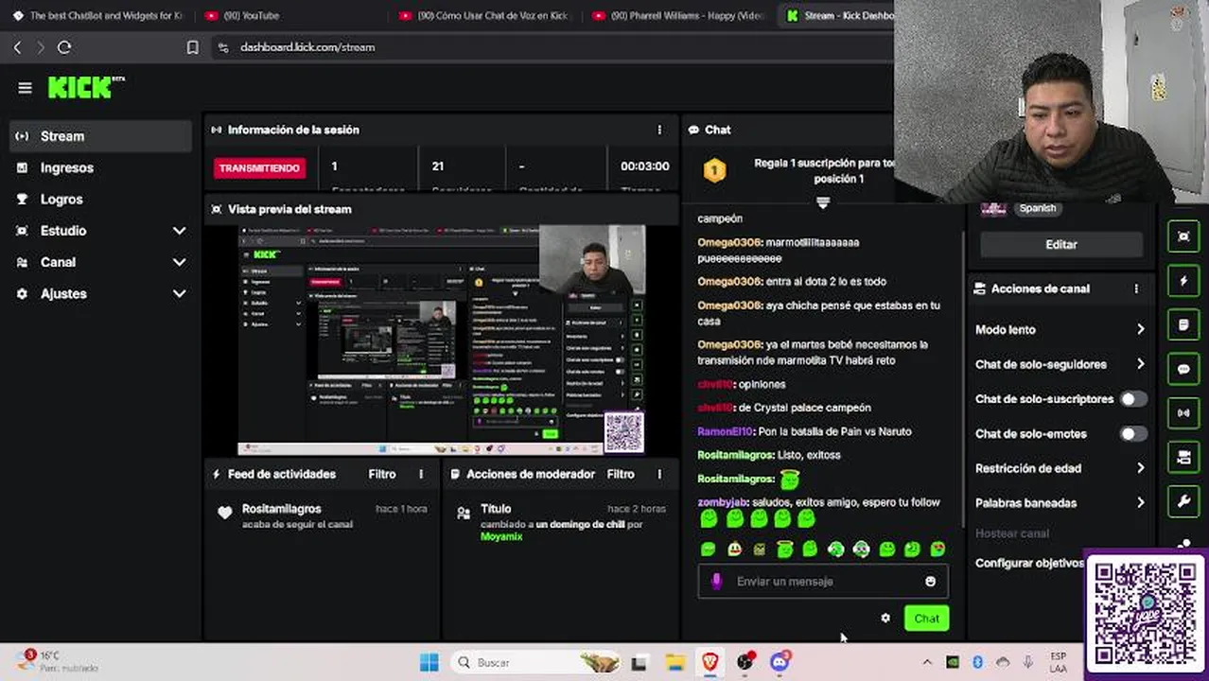Click the TRANSMITIENDO status badge
This screenshot has height=681, width=1209.
pos(259,167)
